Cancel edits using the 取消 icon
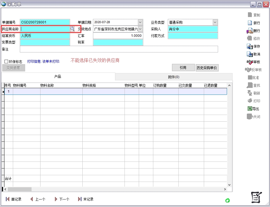The image size is (270, 207). [x=250, y=54]
